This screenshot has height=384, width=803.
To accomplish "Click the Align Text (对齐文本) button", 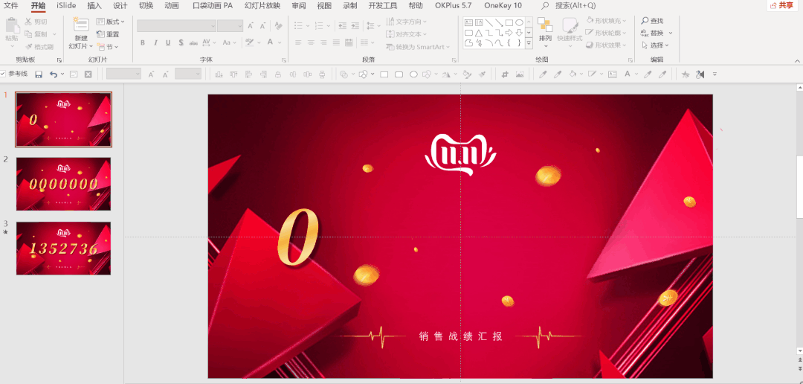I will coord(407,33).
